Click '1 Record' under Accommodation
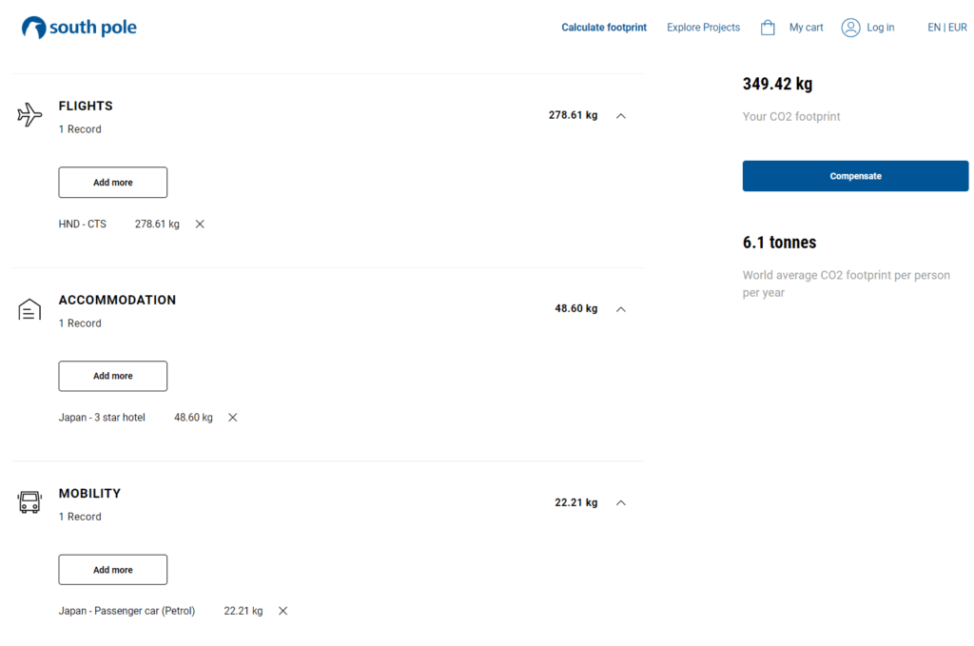The height and width of the screenshot is (646, 974). tap(80, 323)
